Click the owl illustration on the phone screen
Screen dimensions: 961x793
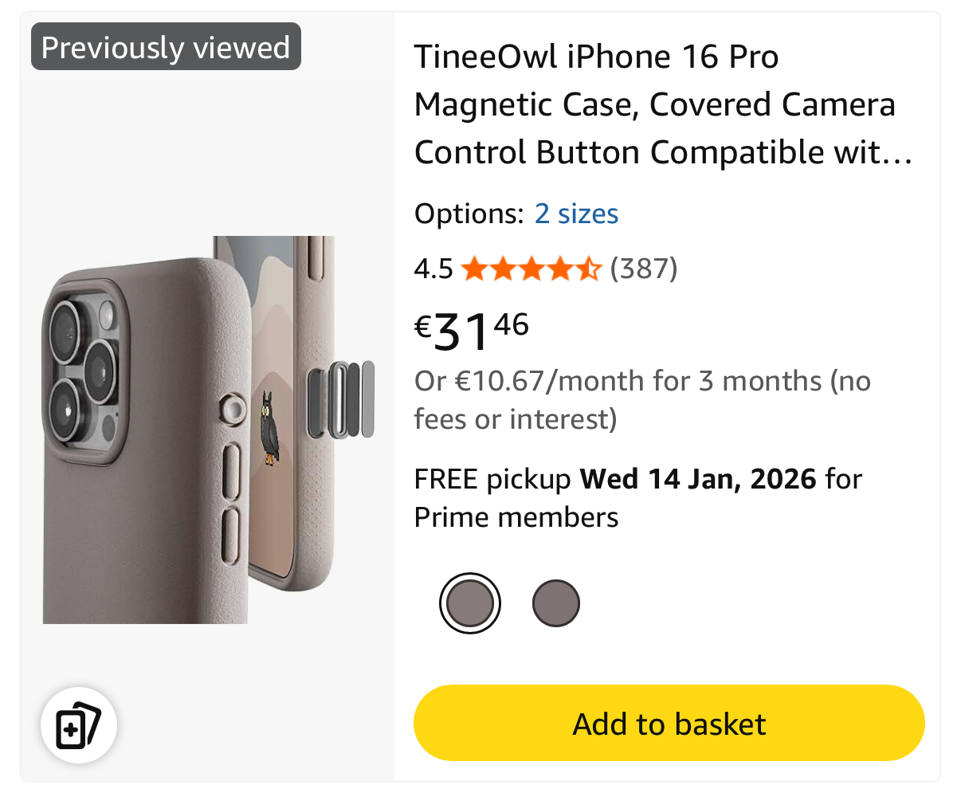coord(272,426)
